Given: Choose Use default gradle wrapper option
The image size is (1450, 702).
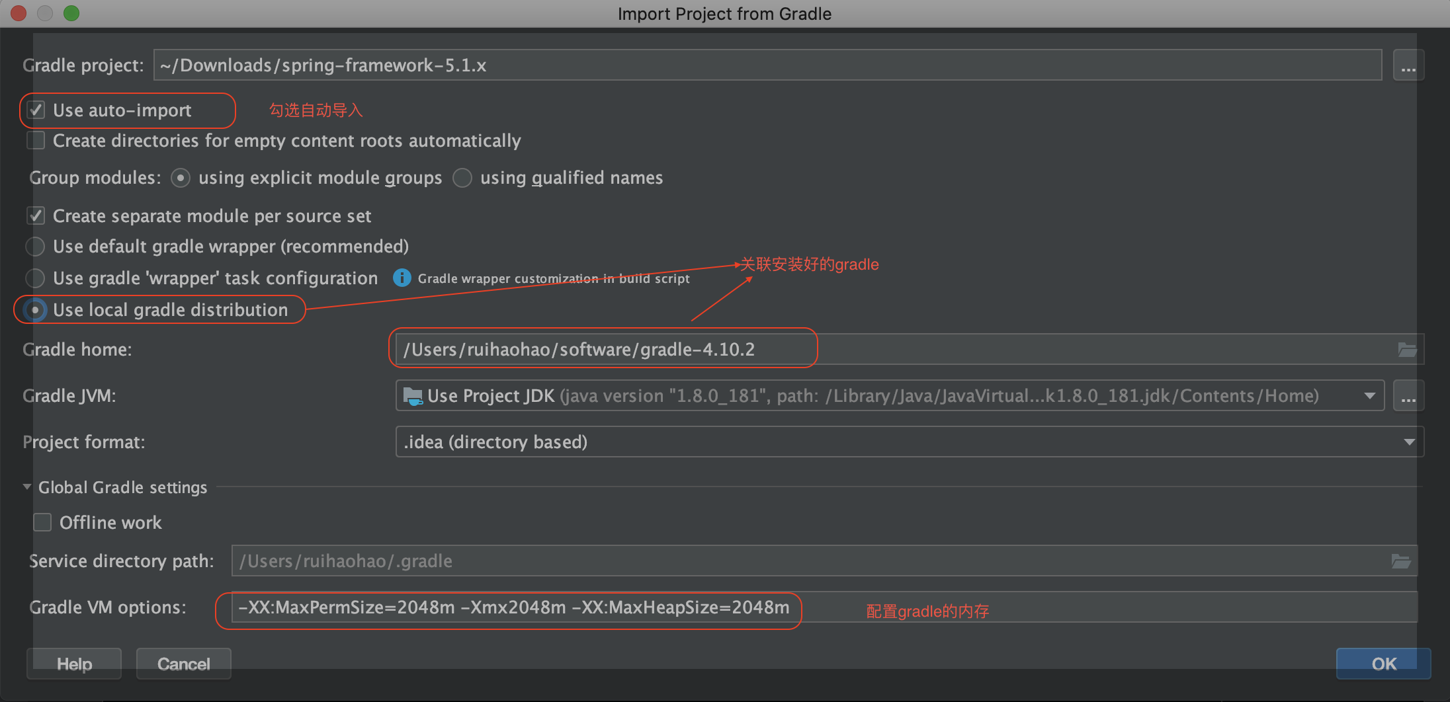Looking at the screenshot, I should click(x=35, y=247).
